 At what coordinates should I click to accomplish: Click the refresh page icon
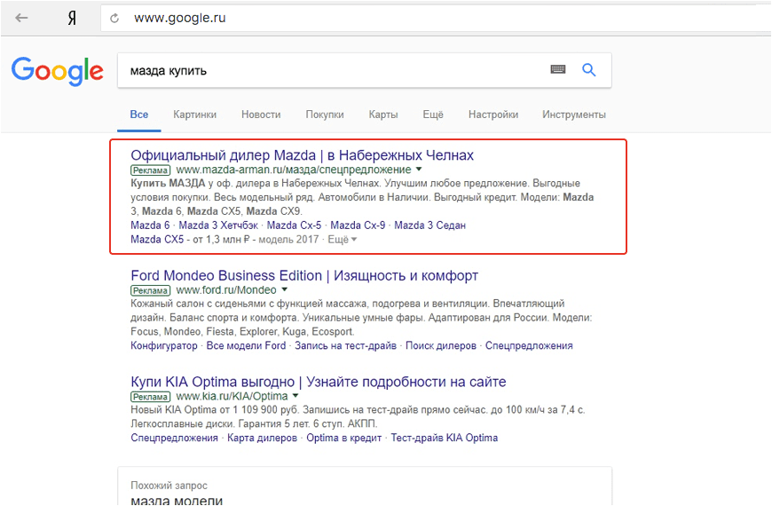tap(114, 18)
